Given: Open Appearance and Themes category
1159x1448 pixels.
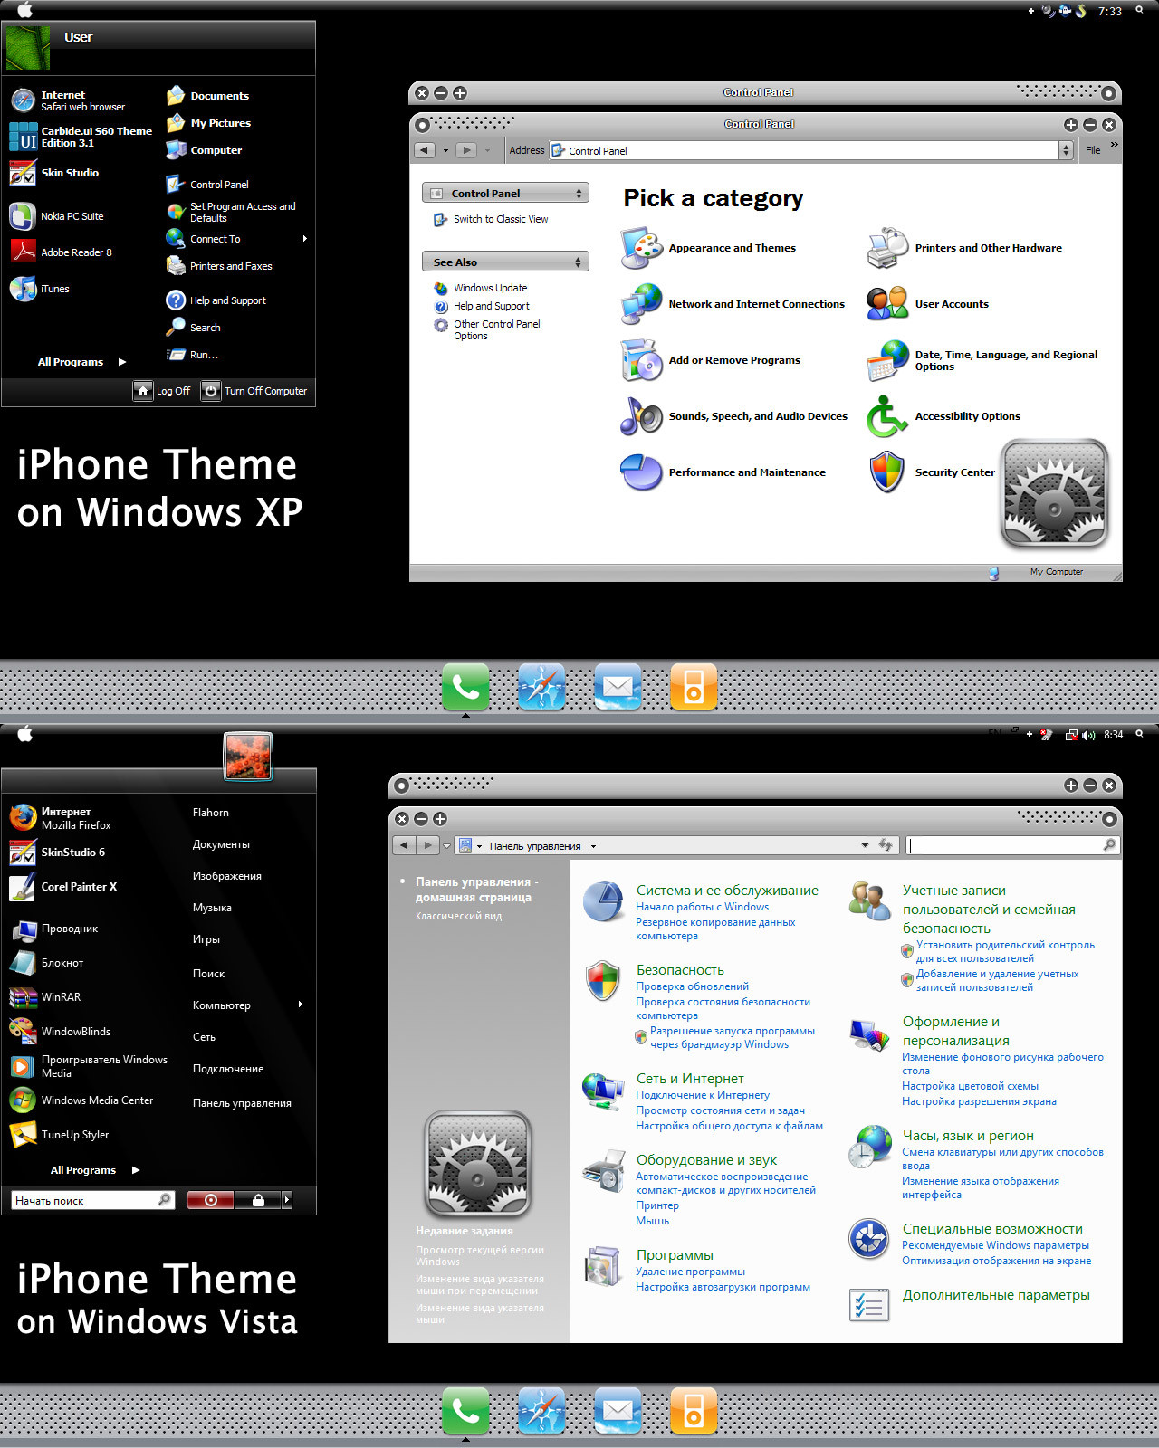Looking at the screenshot, I should 708,248.
